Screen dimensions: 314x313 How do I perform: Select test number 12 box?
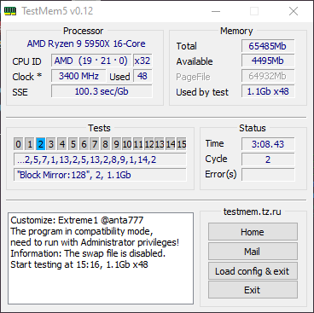point(149,144)
